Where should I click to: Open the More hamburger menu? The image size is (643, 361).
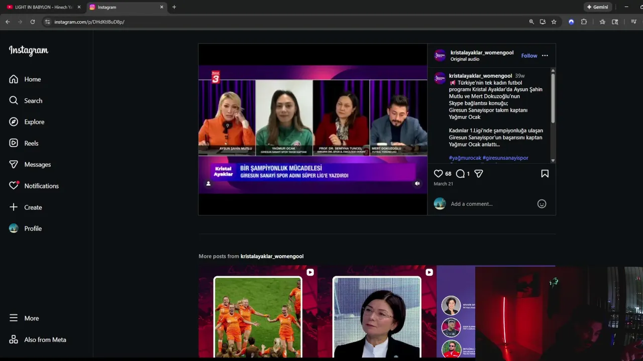[24, 318]
